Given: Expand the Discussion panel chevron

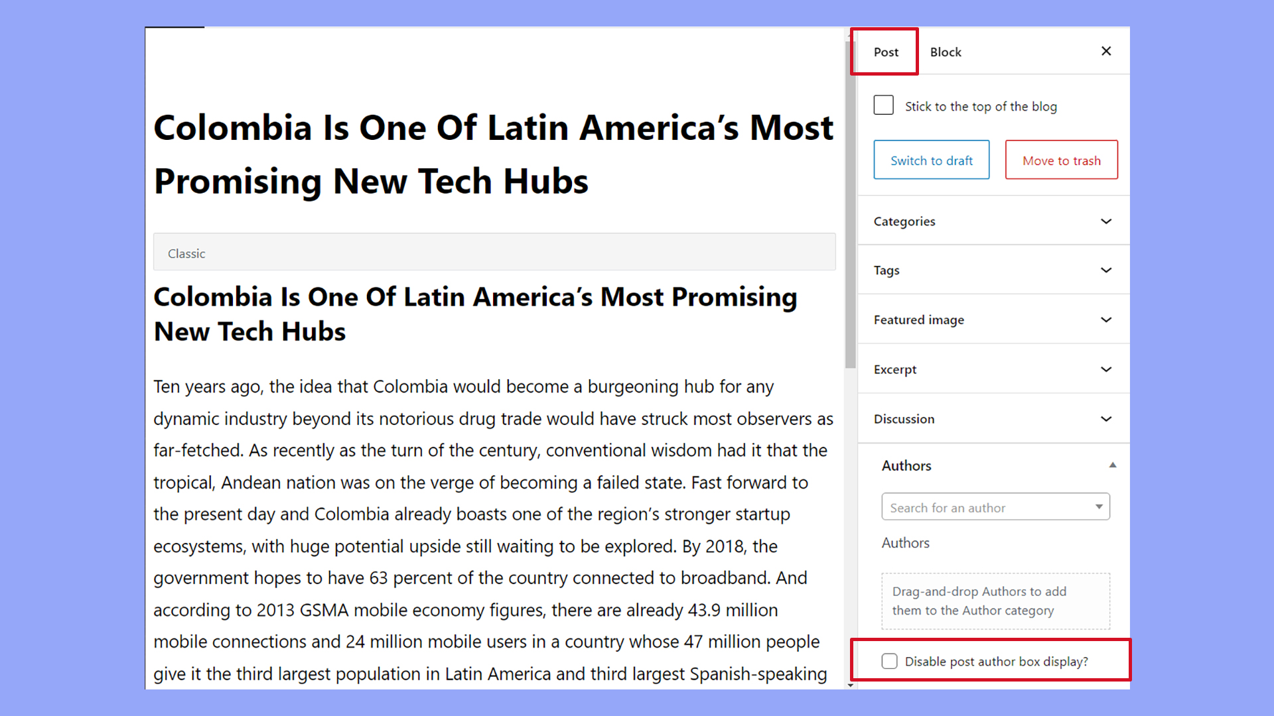Looking at the screenshot, I should tap(1106, 419).
